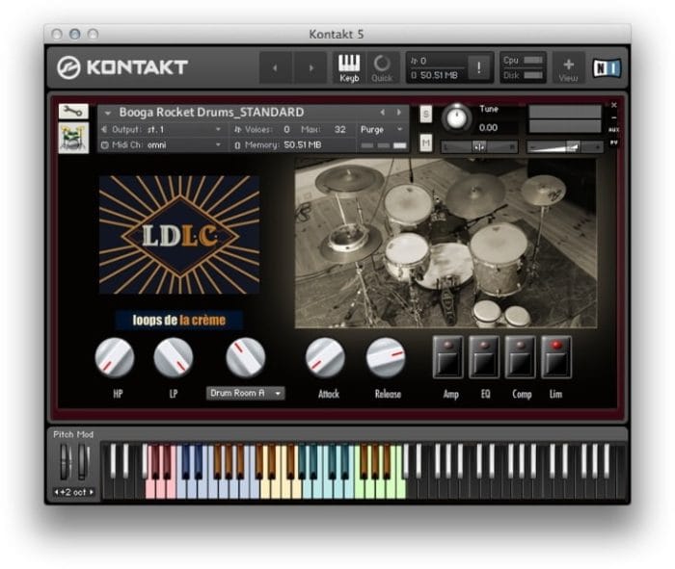Click the instrument name Booga Rocket Drums_STANDARD
The width and height of the screenshot is (675, 569).
click(x=211, y=113)
